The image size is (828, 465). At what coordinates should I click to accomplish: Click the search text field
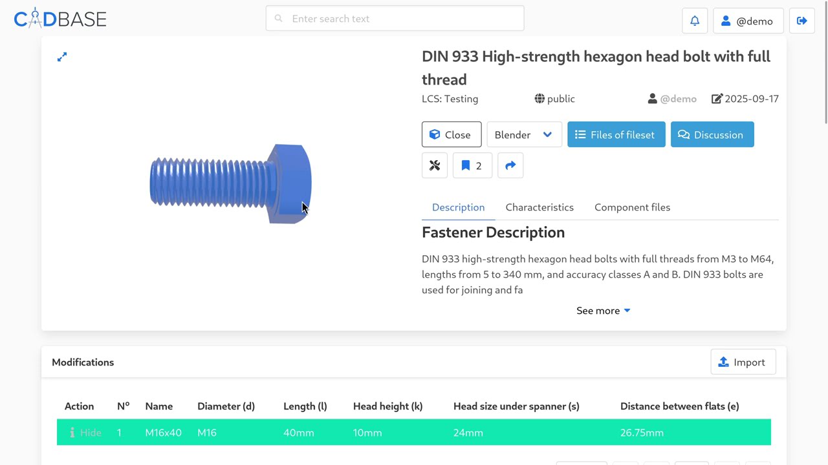click(395, 19)
